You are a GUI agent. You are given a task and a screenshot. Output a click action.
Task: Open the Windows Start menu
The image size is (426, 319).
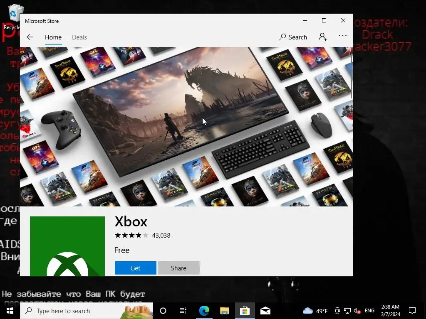(10, 311)
